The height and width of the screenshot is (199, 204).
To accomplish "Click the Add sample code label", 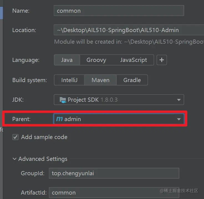I will coord(44,137).
